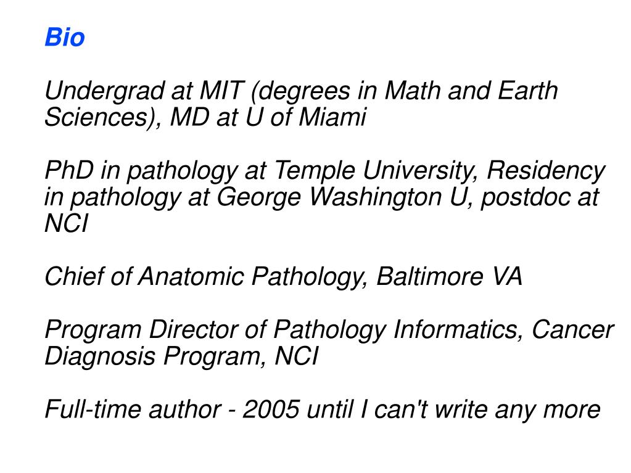Click the word MIT in first paragraph
The width and height of the screenshot is (631, 473).
click(221, 91)
